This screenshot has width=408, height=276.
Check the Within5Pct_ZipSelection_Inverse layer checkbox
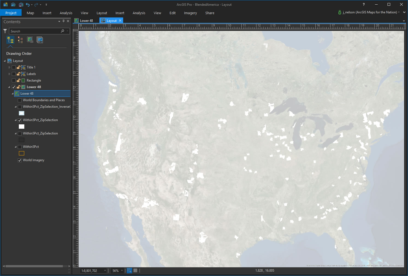pyautogui.click(x=20, y=107)
